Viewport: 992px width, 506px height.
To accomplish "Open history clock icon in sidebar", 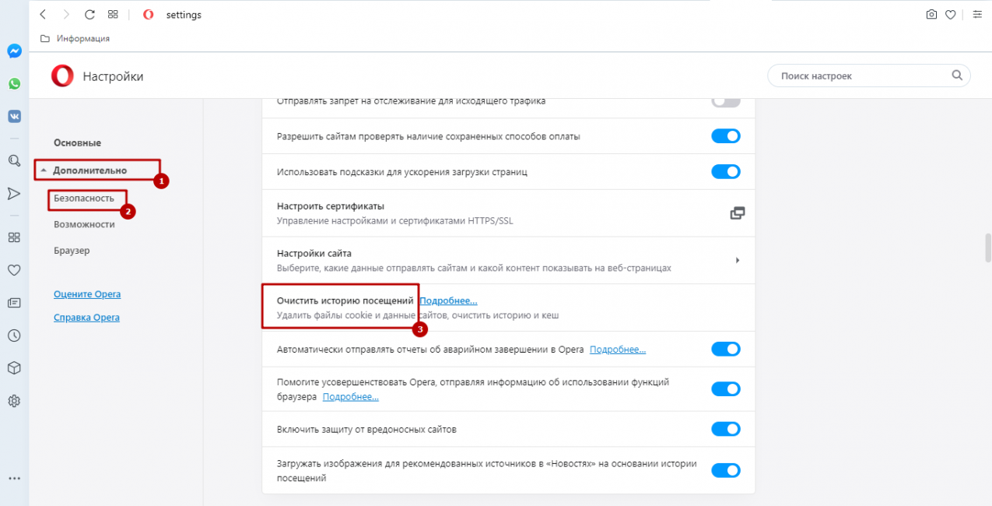I will click(14, 336).
